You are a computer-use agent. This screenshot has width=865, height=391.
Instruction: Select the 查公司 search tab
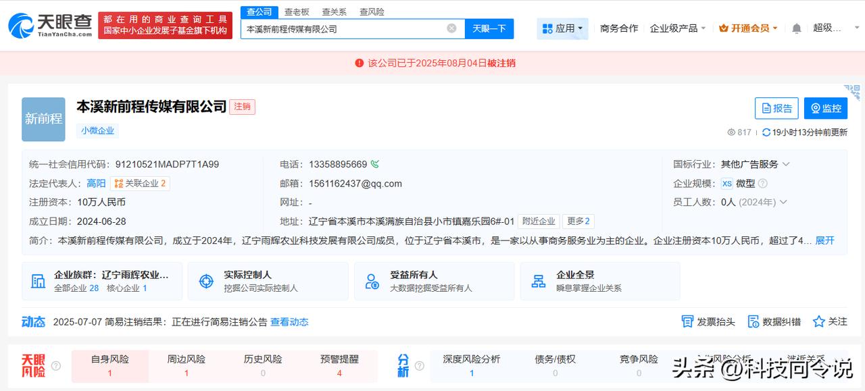click(259, 11)
